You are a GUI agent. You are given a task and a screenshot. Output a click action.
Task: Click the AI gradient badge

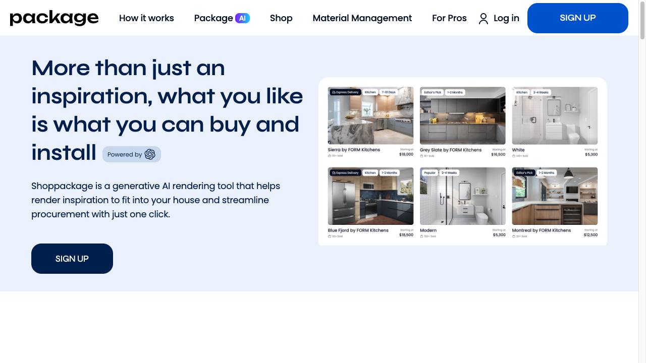pyautogui.click(x=242, y=18)
